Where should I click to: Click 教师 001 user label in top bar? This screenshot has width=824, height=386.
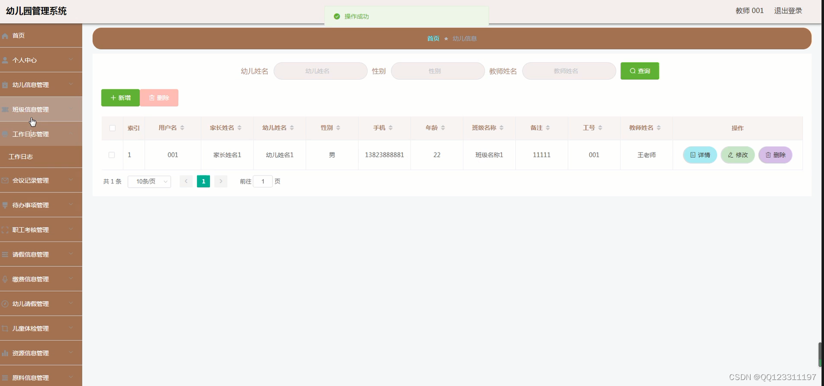tap(750, 10)
